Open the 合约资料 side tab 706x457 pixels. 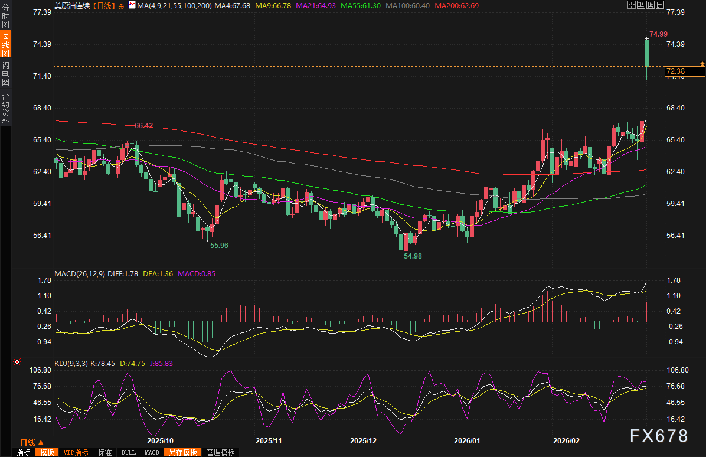pyautogui.click(x=5, y=108)
